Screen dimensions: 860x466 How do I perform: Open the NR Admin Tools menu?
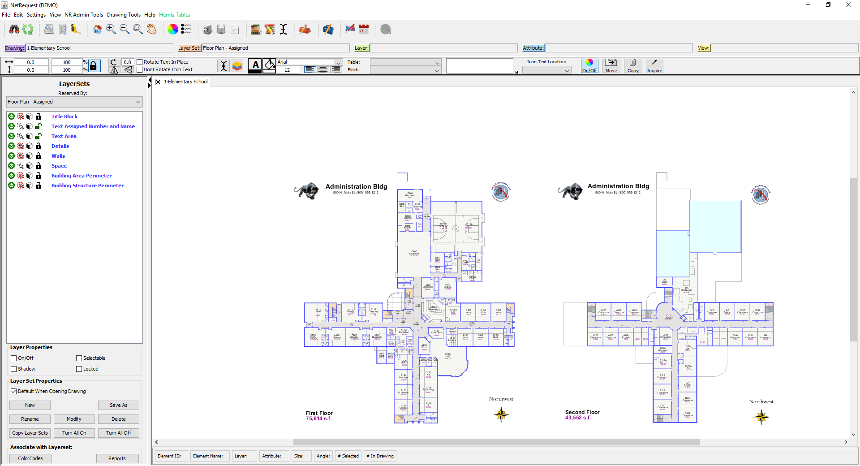[84, 15]
